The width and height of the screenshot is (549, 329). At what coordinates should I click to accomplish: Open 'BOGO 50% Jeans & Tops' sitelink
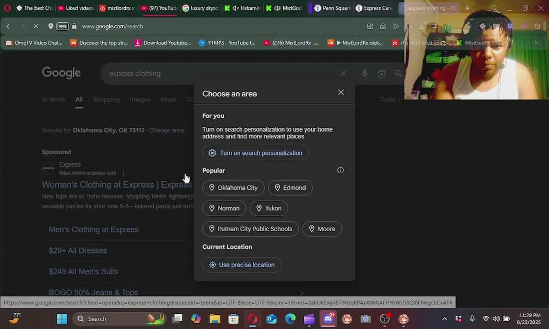pos(93,292)
